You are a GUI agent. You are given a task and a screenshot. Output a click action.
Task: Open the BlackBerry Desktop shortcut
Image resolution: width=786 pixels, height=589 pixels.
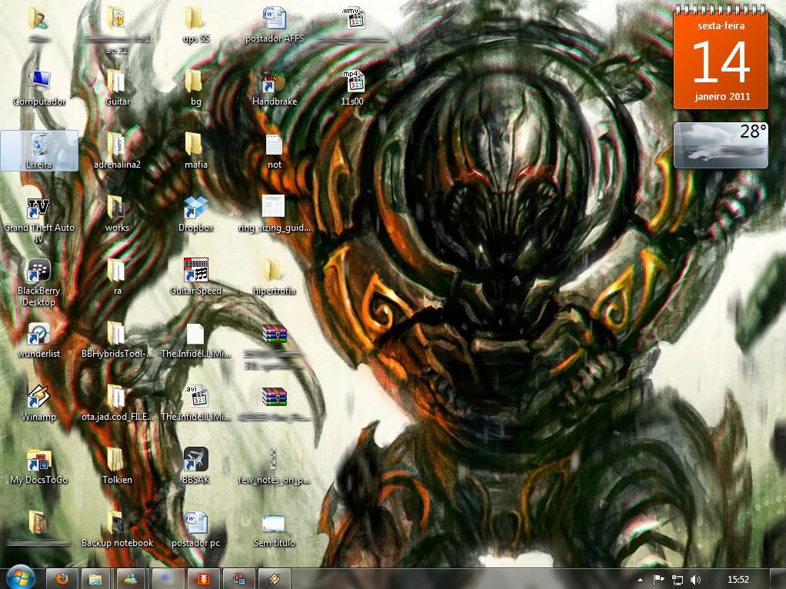(39, 283)
